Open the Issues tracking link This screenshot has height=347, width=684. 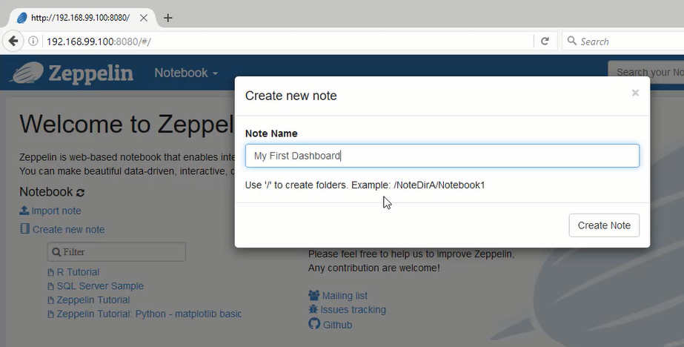pos(353,310)
